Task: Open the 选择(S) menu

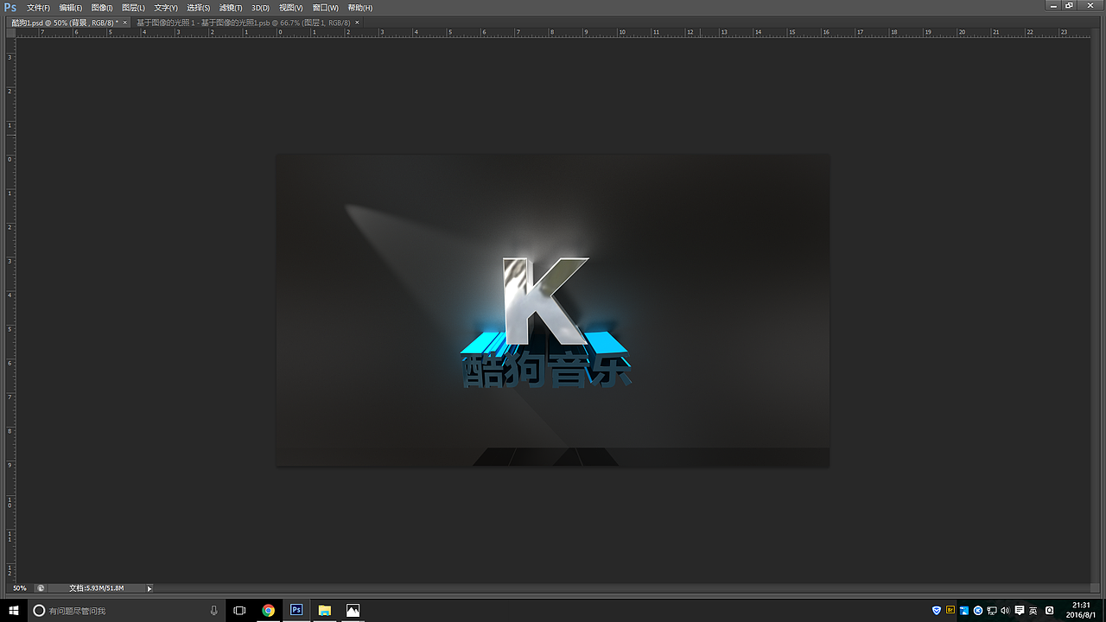Action: click(199, 8)
